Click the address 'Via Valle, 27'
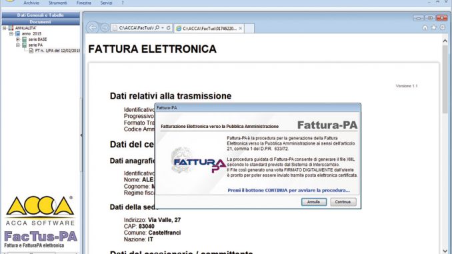 coord(164,220)
